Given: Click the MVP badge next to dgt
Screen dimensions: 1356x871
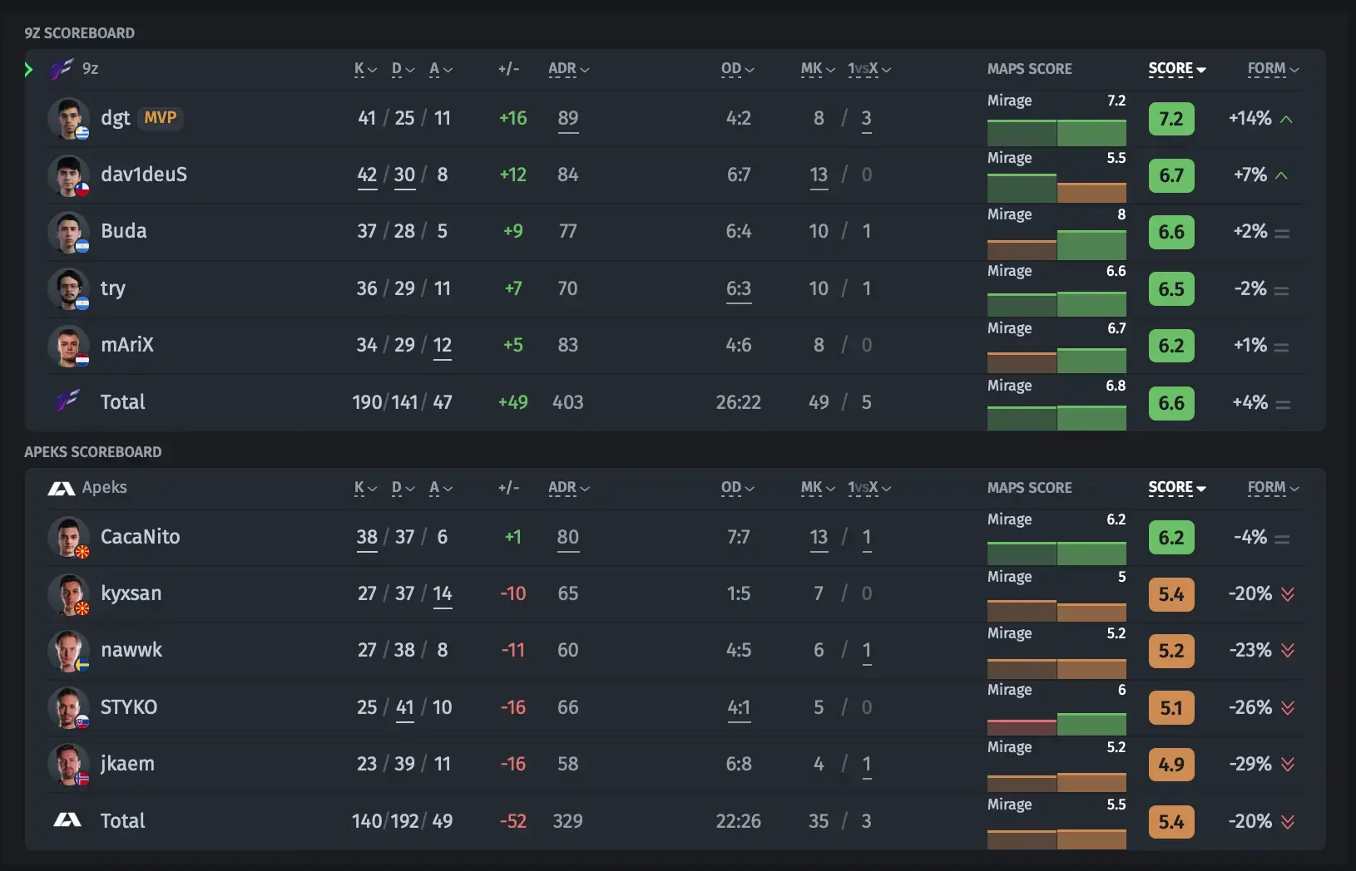Looking at the screenshot, I should coord(161,117).
